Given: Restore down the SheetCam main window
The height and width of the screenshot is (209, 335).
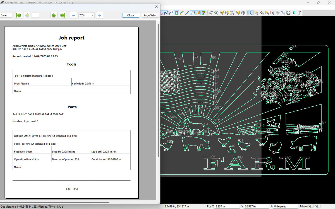Looking at the screenshot, I should tap(318, 3).
